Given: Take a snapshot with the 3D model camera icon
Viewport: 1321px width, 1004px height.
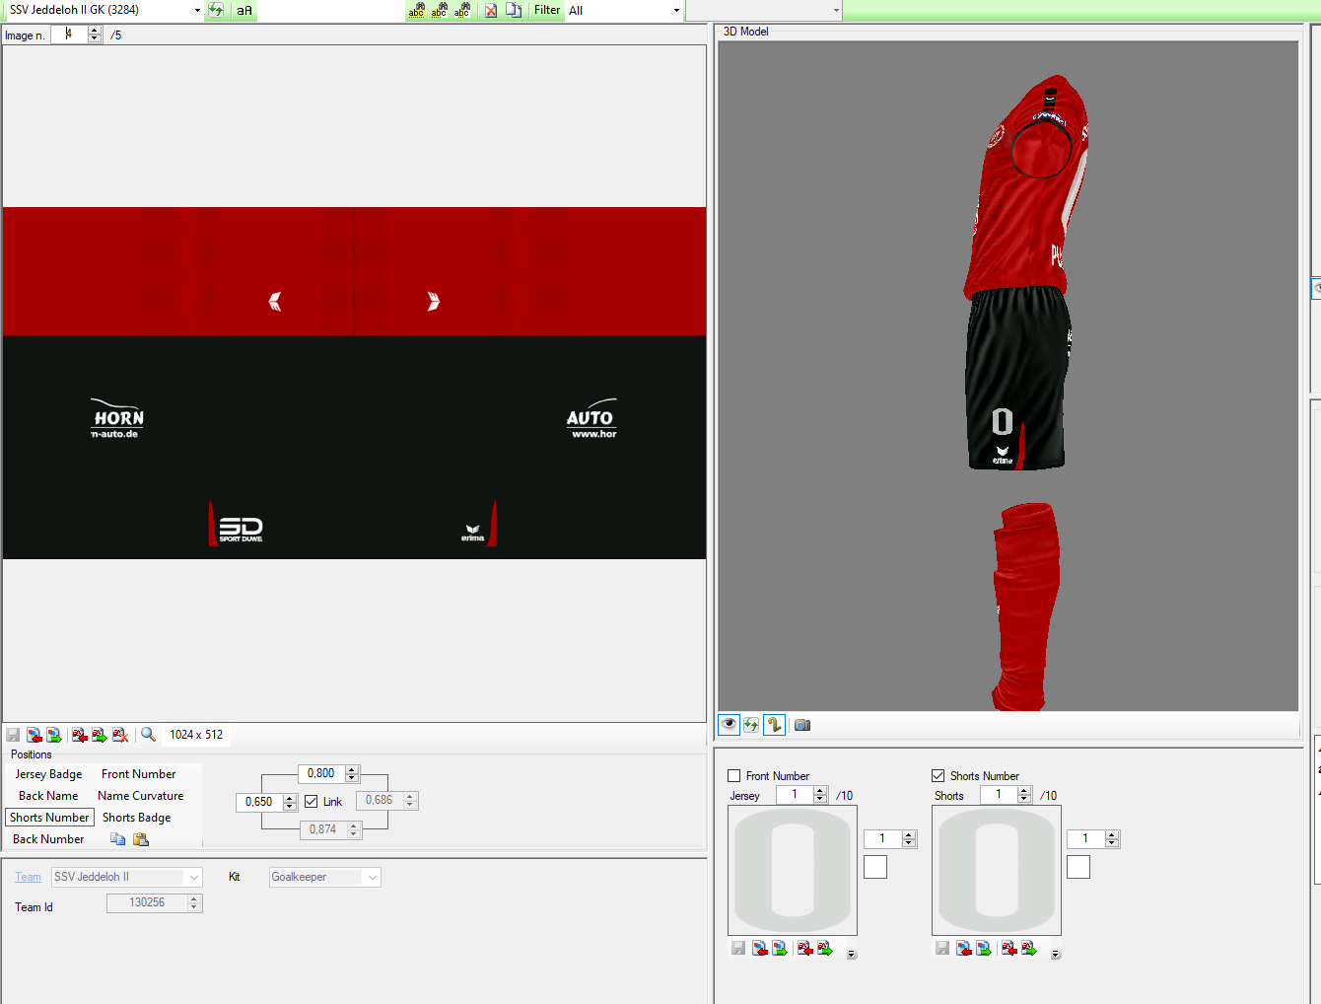Looking at the screenshot, I should coord(802,725).
